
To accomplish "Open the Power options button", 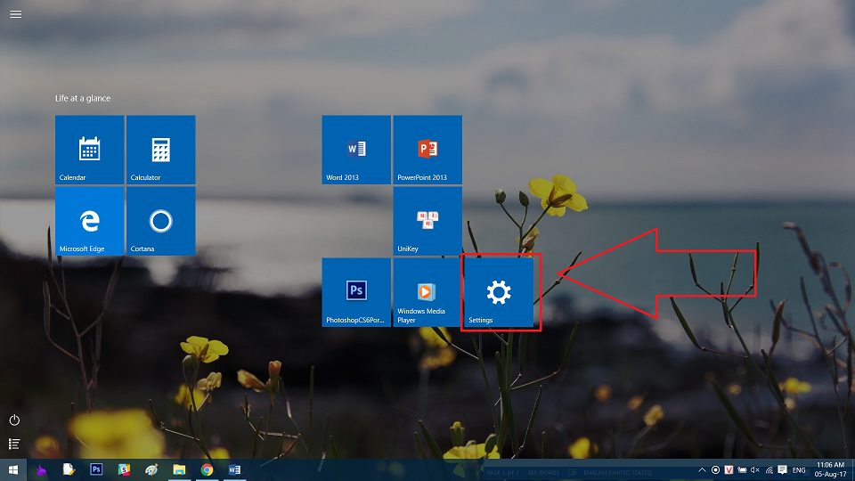I will coord(15,420).
